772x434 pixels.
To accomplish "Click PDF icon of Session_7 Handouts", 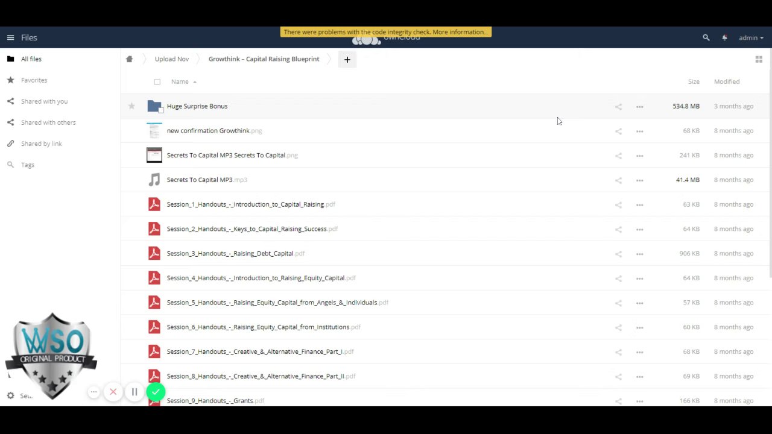I will pos(154,351).
